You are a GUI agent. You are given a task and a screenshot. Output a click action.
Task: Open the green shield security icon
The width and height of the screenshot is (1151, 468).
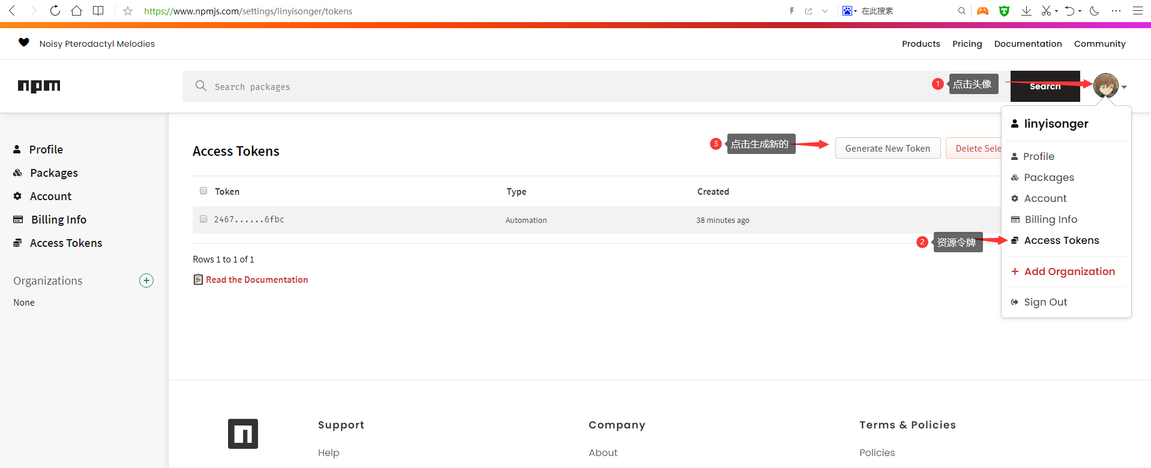pos(1004,11)
